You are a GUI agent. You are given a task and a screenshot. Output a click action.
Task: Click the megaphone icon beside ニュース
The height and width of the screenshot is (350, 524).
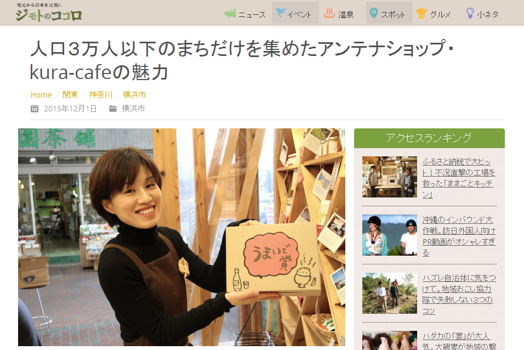coord(230,13)
